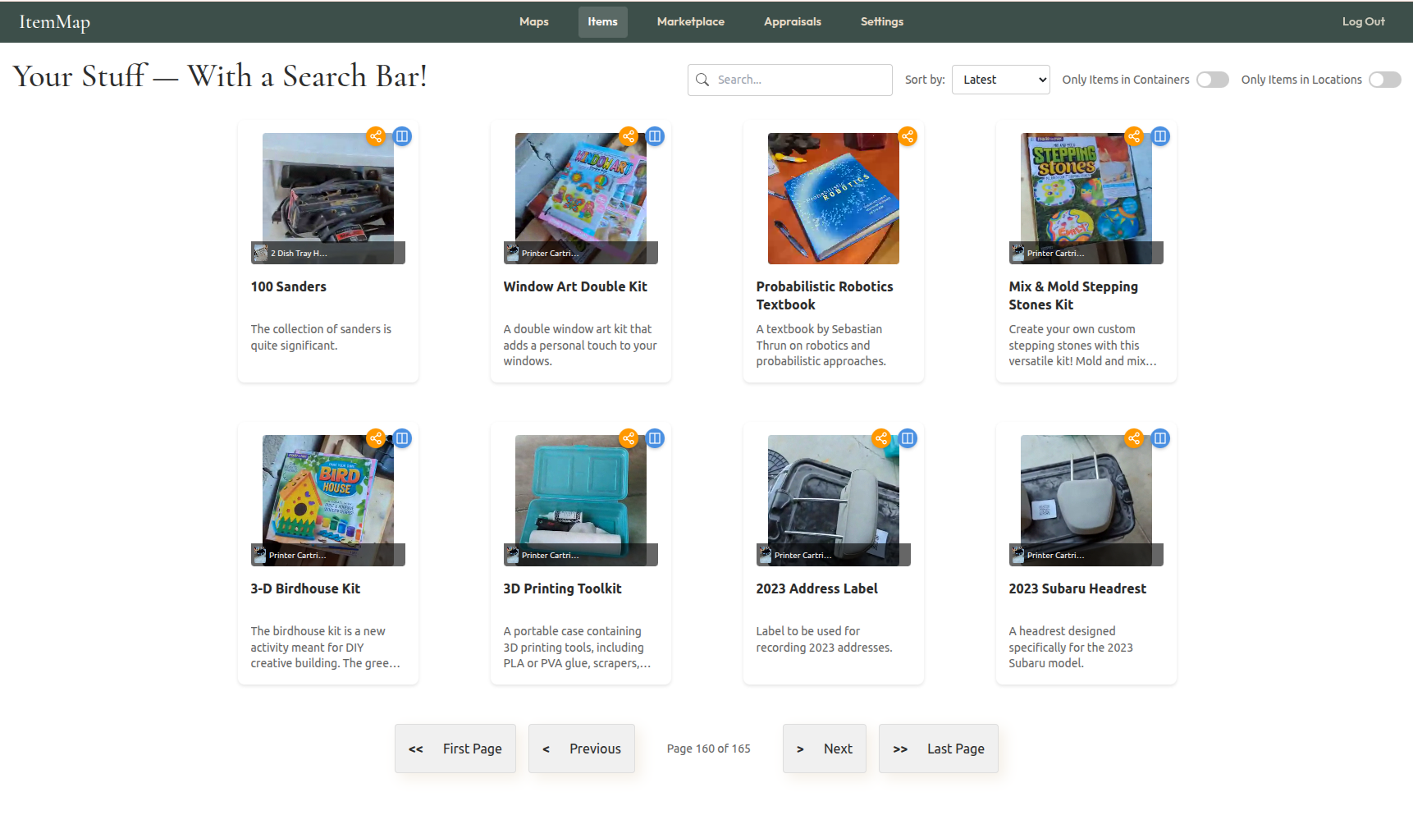The image size is (1413, 838).
Task: Enable Only Items in Containers
Action: (1212, 80)
